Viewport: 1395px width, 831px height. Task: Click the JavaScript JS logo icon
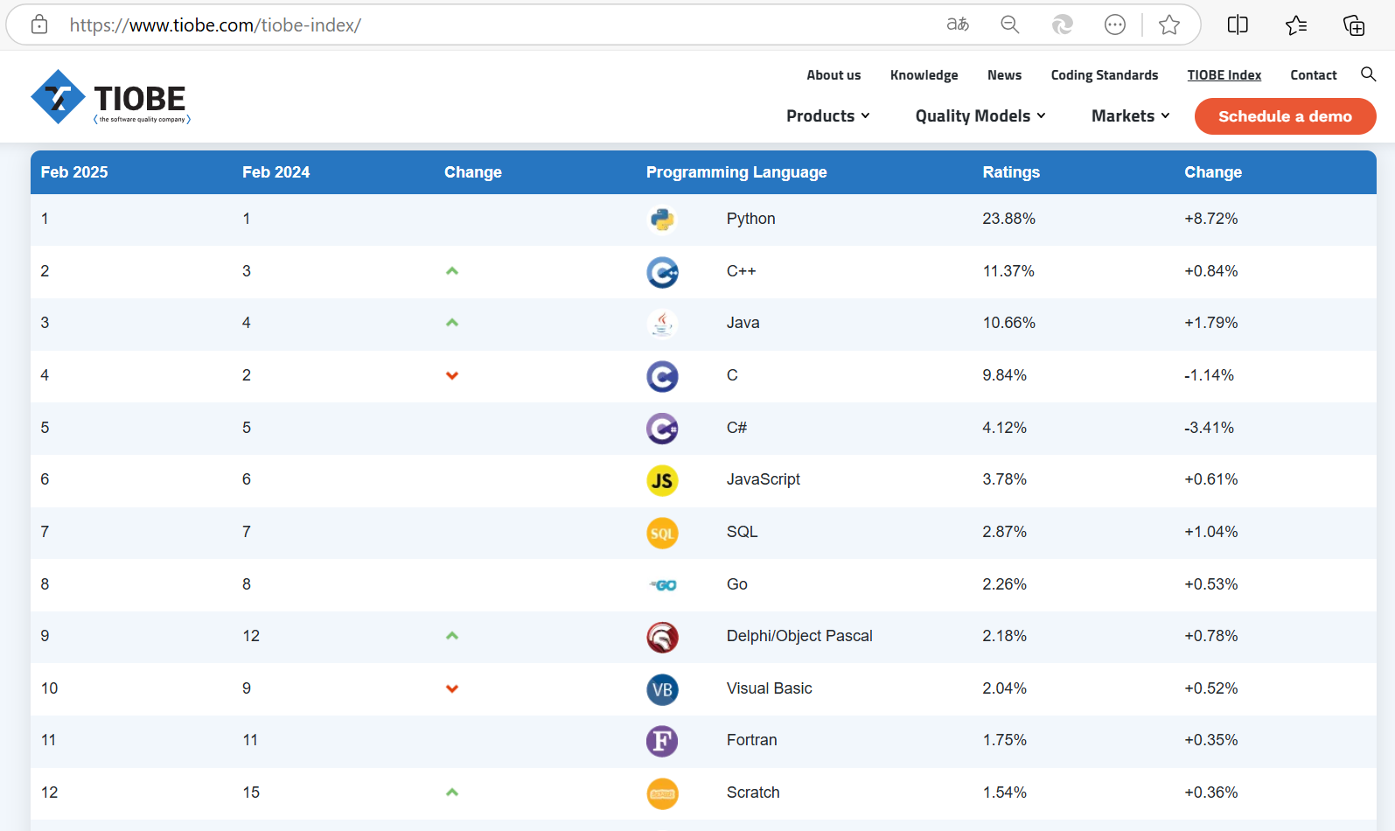pos(662,480)
